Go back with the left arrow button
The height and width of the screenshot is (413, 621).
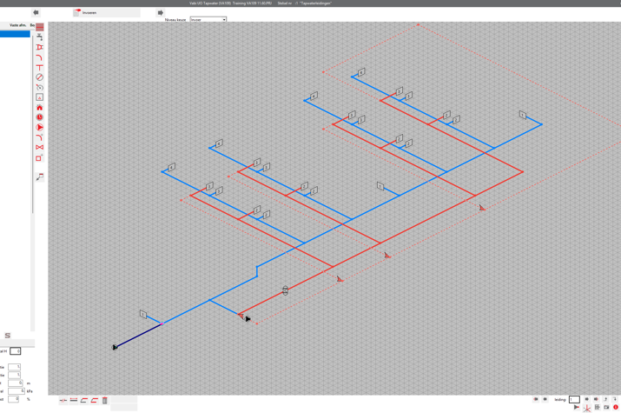click(36, 13)
